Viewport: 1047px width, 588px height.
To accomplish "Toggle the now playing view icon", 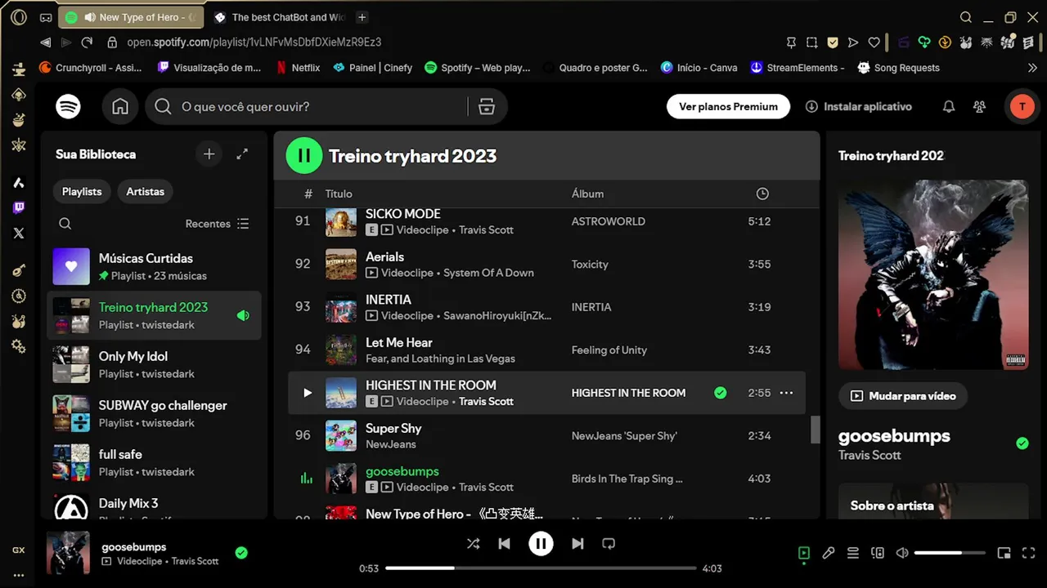I will click(804, 553).
